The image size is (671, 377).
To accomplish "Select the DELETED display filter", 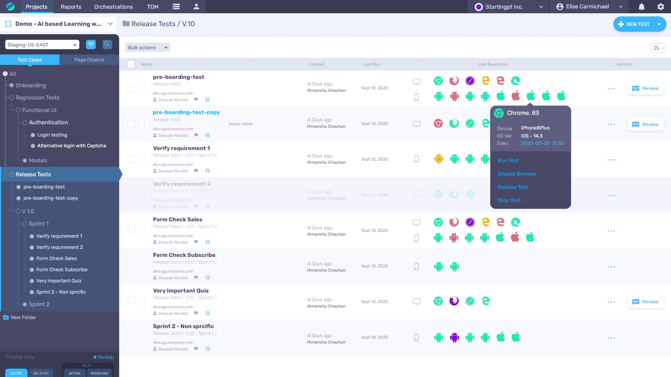I will click(x=41, y=373).
